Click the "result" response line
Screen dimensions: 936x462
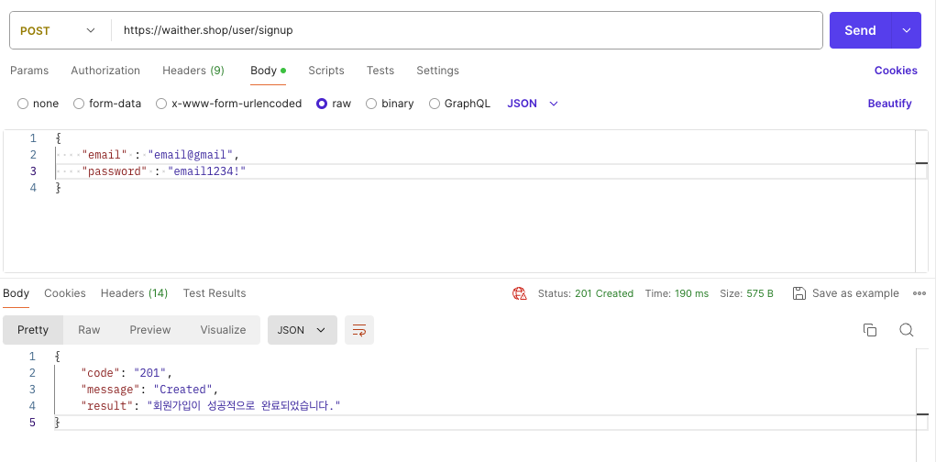coord(211,406)
